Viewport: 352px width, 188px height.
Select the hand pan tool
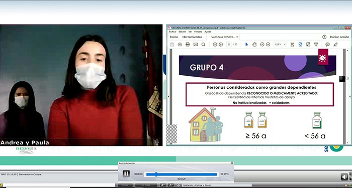254,44
